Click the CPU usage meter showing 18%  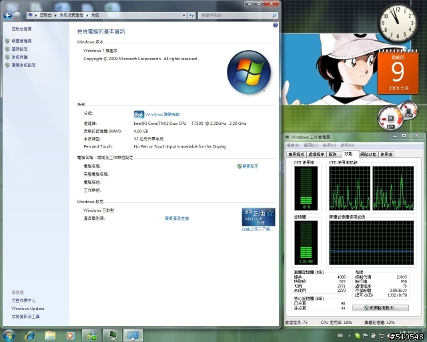(x=306, y=188)
